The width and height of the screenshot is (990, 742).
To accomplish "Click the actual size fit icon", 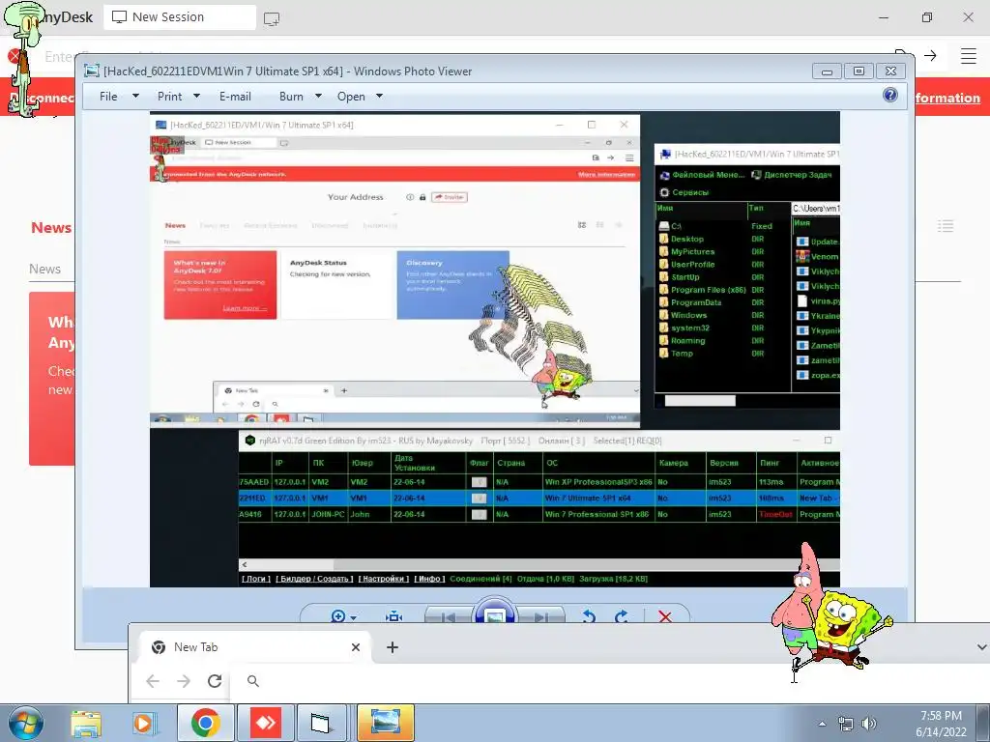I will 394,616.
